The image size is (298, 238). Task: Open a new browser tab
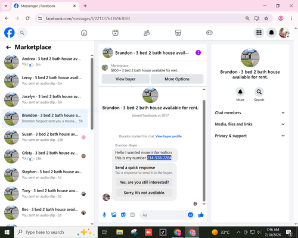85,6
